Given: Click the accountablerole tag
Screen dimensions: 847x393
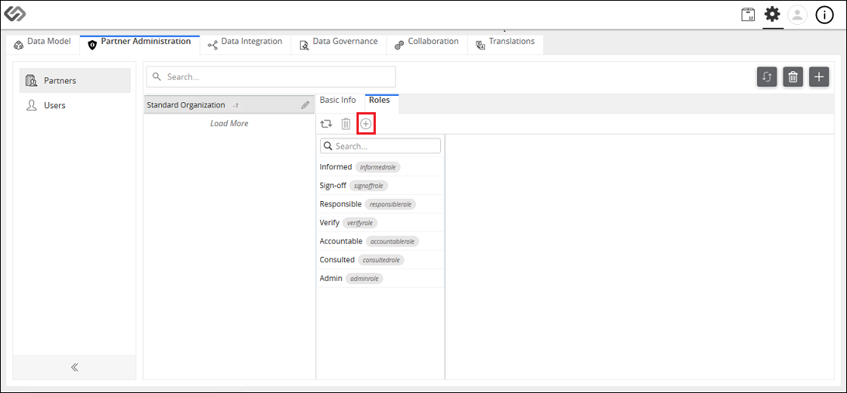Looking at the screenshot, I should (393, 241).
